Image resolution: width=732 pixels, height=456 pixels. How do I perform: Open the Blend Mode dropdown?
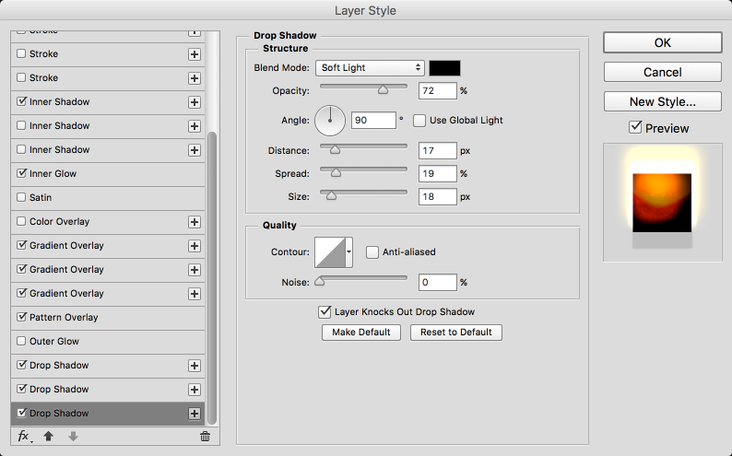(x=369, y=68)
